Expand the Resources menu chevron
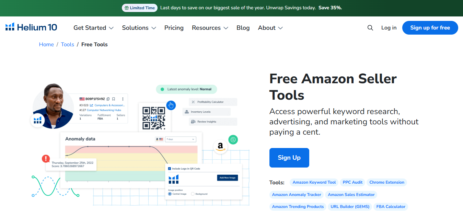 click(226, 28)
